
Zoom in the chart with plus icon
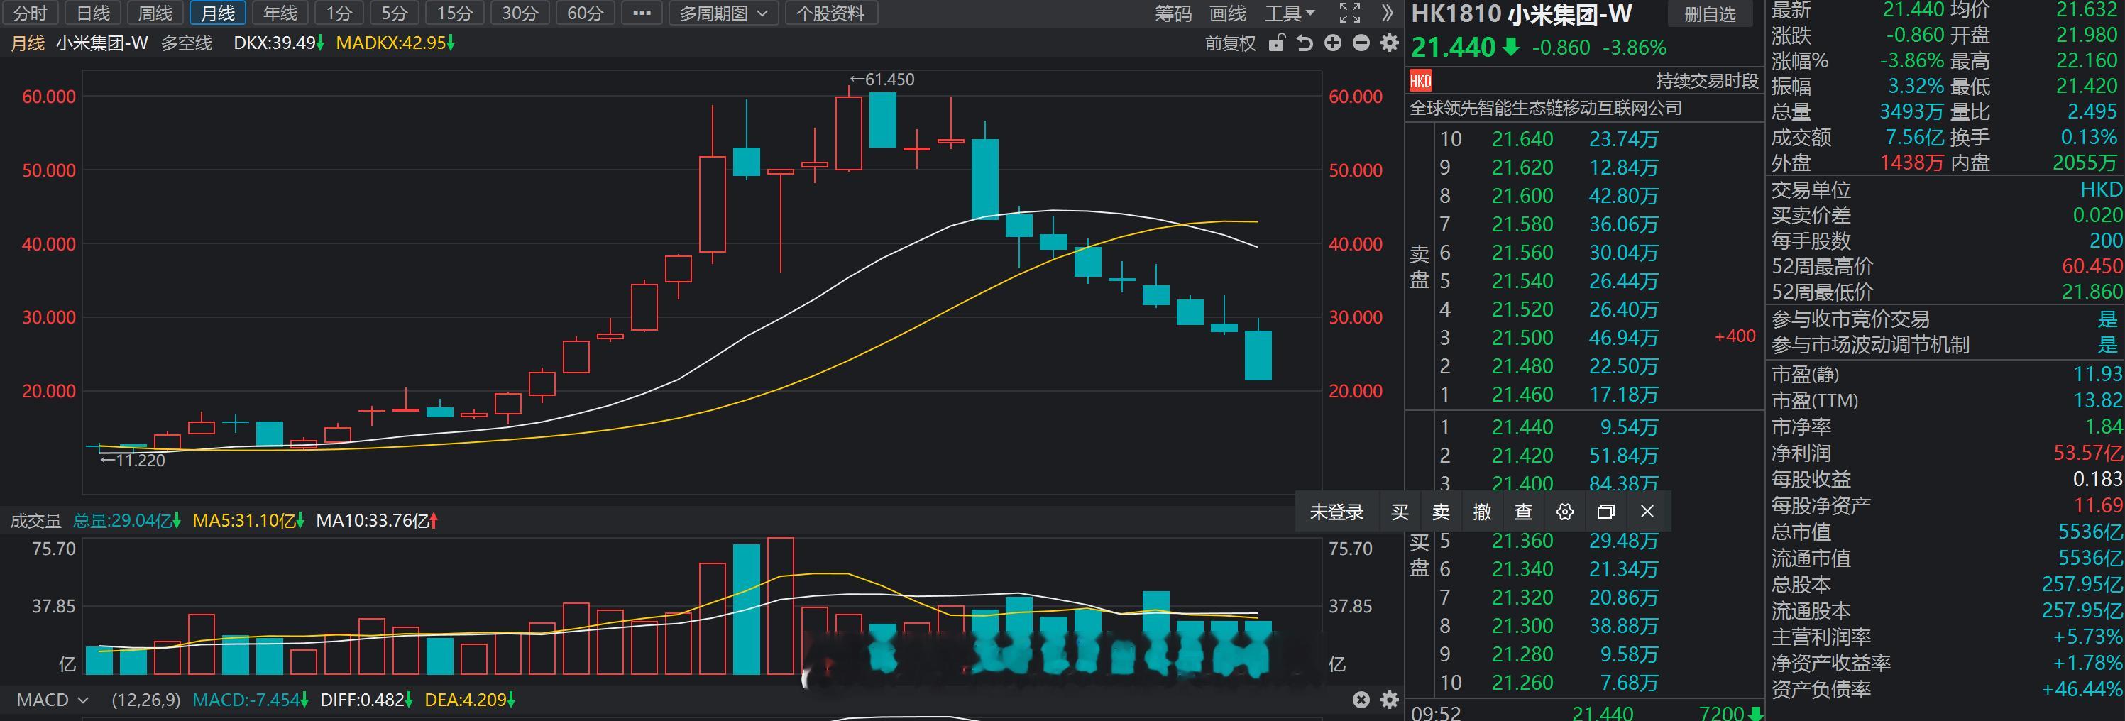pyautogui.click(x=1333, y=43)
